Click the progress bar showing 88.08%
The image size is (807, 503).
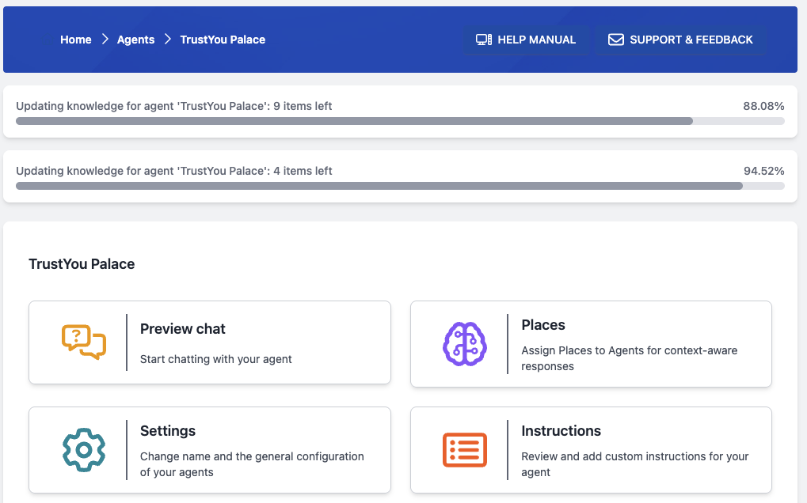click(x=400, y=121)
